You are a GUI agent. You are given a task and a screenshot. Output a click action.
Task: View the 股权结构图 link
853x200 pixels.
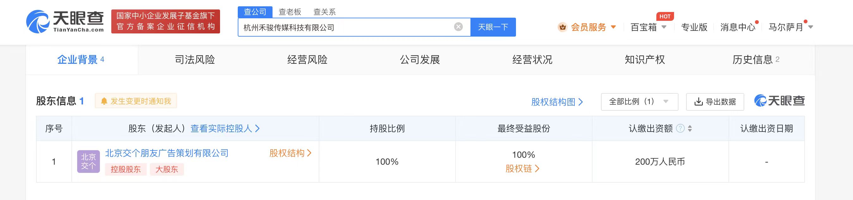tap(557, 102)
